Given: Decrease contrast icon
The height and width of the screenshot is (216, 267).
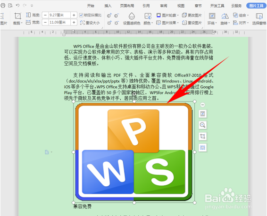Looking at the screenshot, I should [x=117, y=16].
